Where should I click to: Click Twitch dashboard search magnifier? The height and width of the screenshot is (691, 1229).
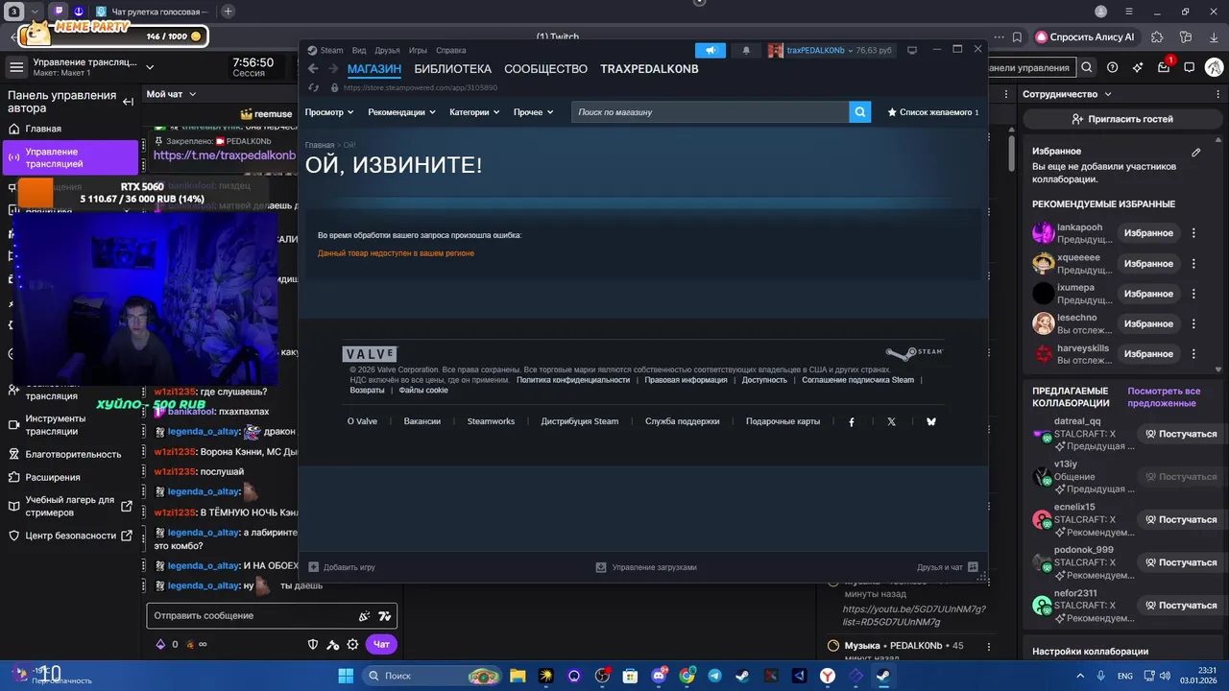click(1086, 67)
